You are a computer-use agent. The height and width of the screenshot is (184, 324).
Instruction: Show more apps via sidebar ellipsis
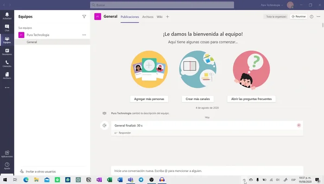pyautogui.click(x=7, y=88)
